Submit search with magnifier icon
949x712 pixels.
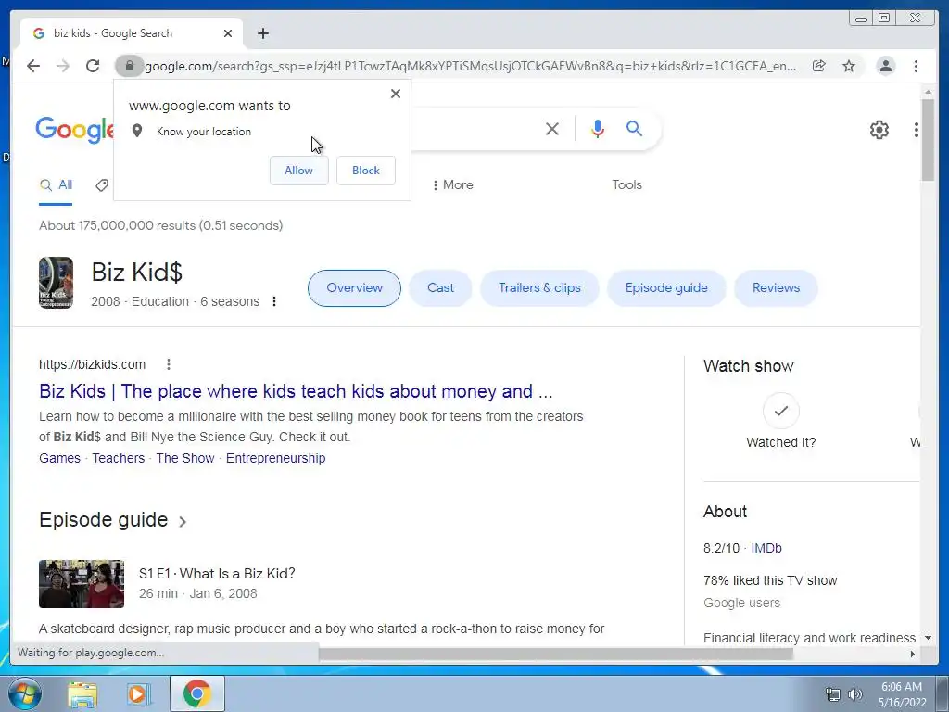[634, 128]
